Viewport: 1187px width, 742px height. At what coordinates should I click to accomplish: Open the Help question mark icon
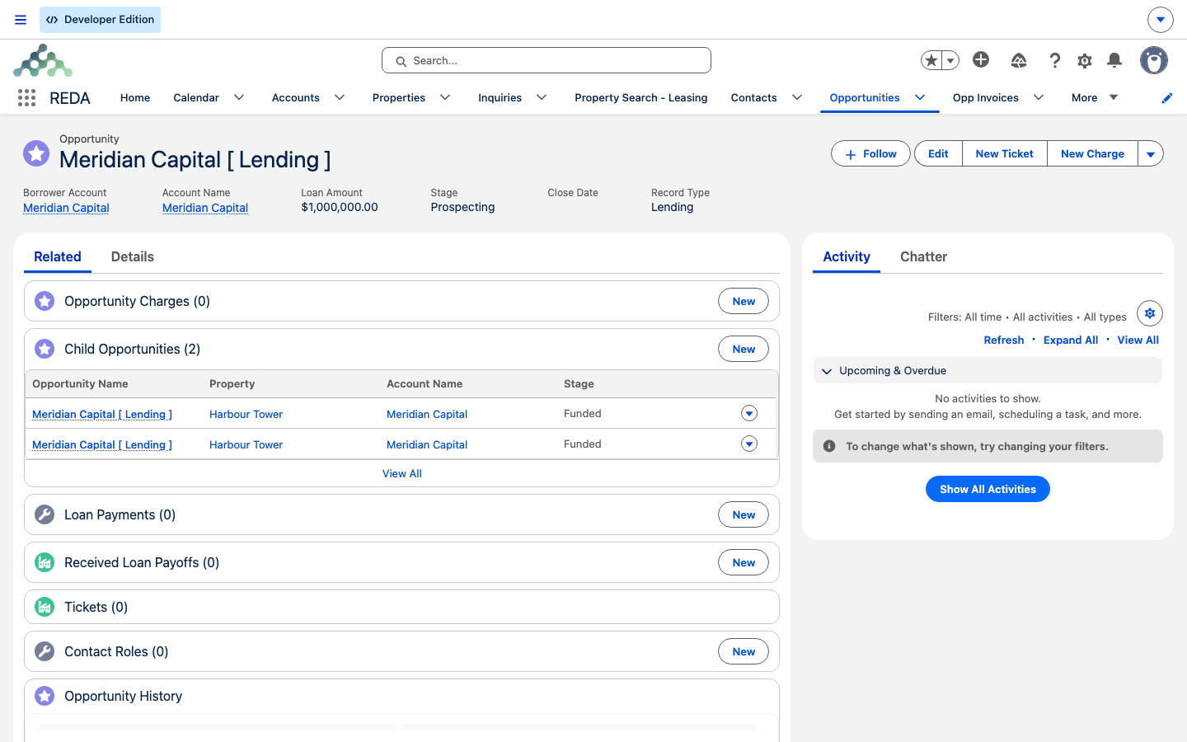[1055, 60]
